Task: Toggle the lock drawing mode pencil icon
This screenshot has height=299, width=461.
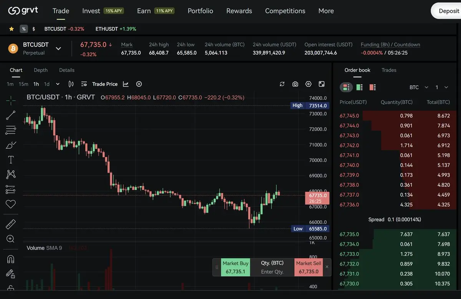Action: (11, 274)
